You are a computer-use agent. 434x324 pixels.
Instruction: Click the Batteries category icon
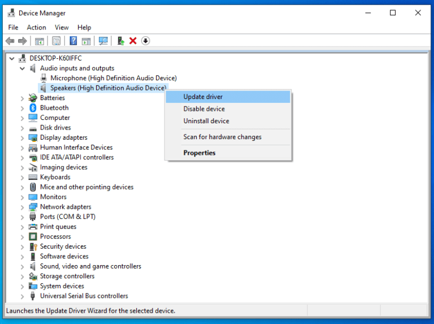33,98
